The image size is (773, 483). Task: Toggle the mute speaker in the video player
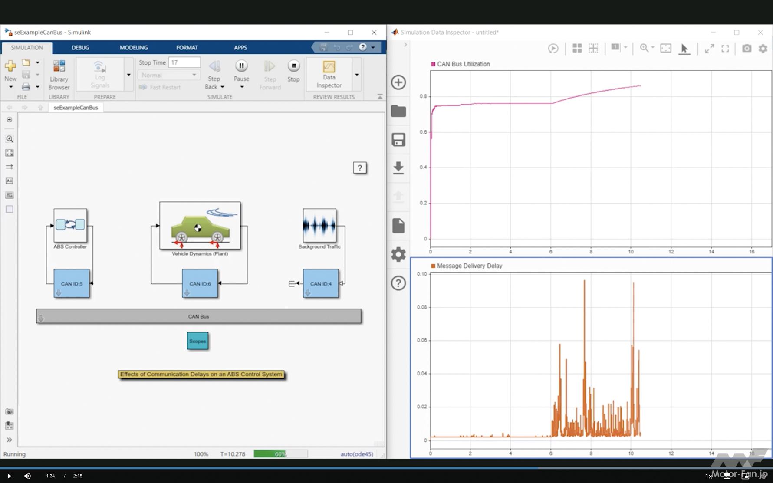[x=28, y=476]
